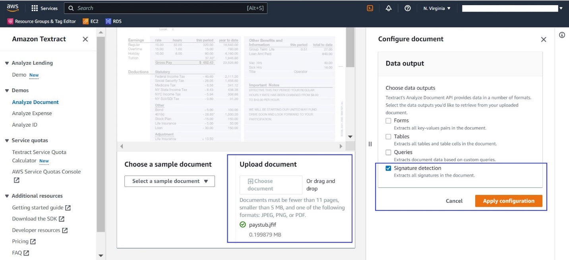Viewport: 569px width, 260px height.
Task: Open the AWS home logo
Action: [x=13, y=8]
